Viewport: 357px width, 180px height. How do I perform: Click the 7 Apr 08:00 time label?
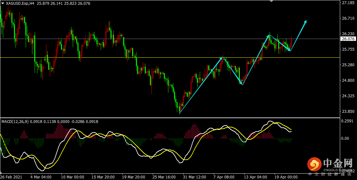(224, 177)
